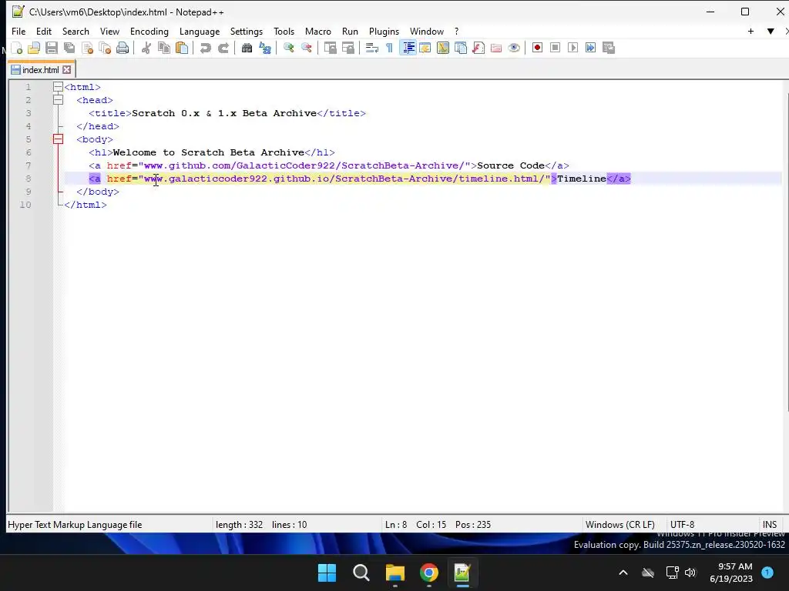
Task: Open File Explorer from the taskbar
Action: [395, 573]
